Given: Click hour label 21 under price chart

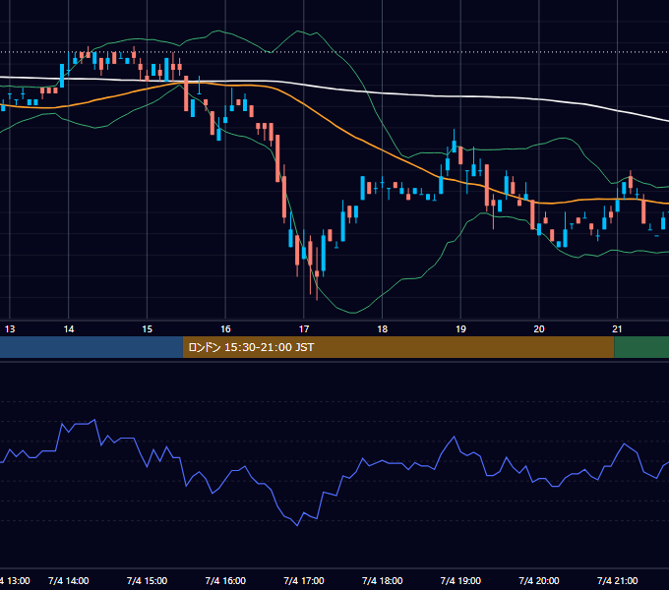Looking at the screenshot, I should [618, 329].
